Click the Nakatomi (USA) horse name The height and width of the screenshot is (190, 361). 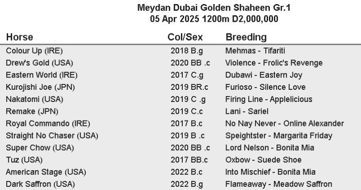tap(35, 99)
